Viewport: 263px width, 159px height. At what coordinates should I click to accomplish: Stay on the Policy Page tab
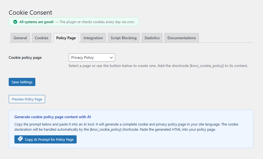pyautogui.click(x=66, y=38)
